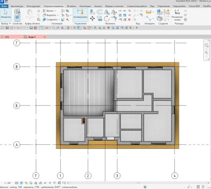The width and height of the screenshot is (211, 189).
Task: Click the Print icon in quick access toolbar
Action: 31,28
